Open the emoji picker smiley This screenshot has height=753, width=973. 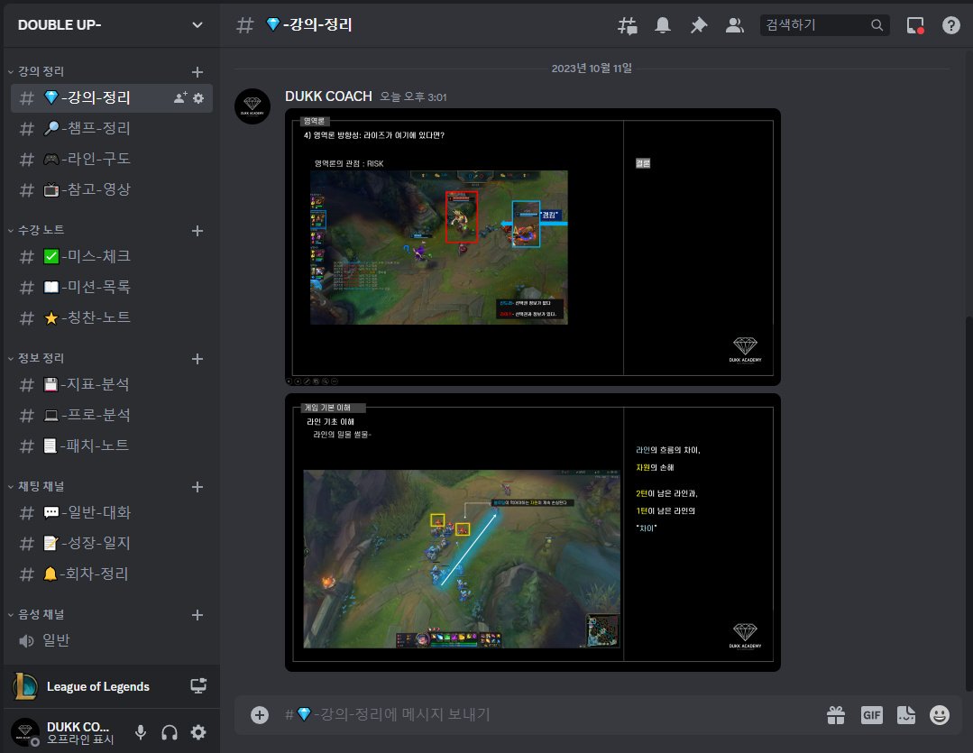tap(940, 715)
